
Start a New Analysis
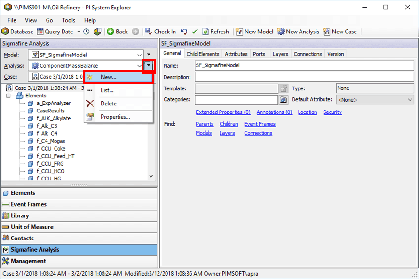(298, 32)
